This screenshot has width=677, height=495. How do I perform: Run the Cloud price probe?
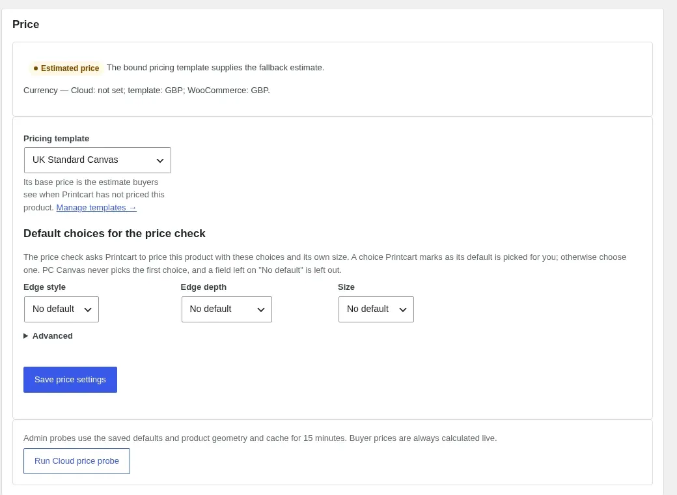click(x=77, y=461)
